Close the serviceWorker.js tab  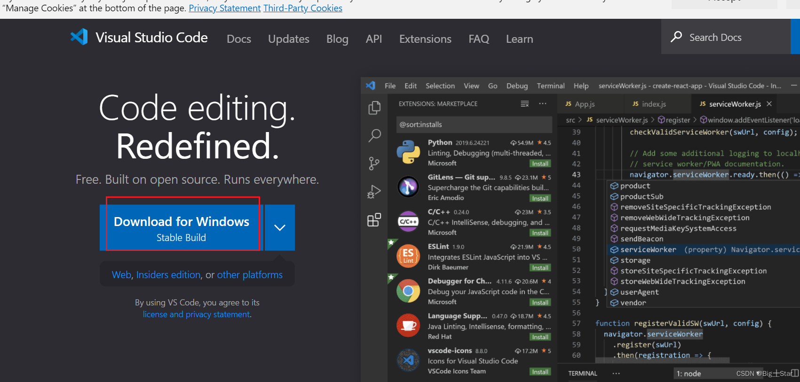click(x=769, y=104)
